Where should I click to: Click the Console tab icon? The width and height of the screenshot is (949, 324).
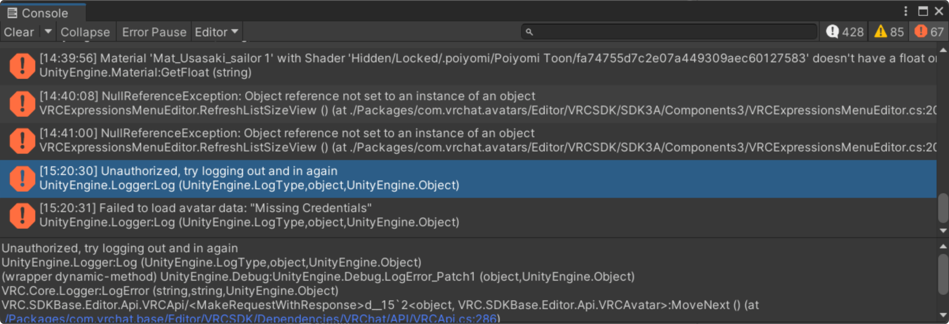[x=12, y=13]
